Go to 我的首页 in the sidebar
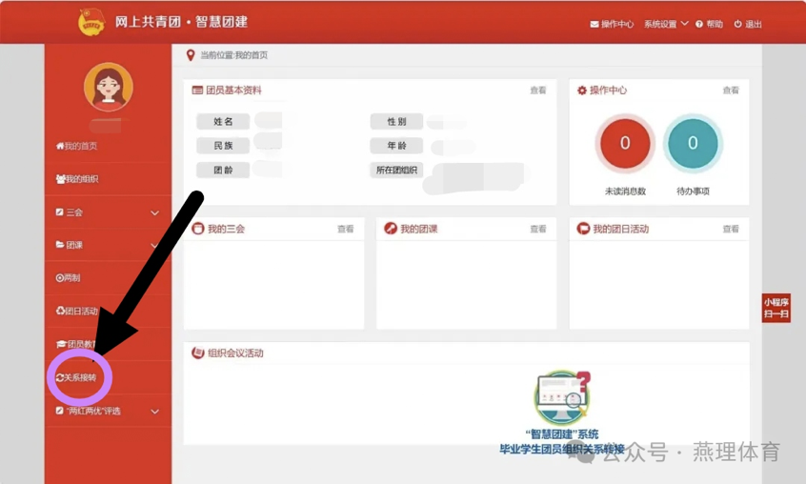 [77, 146]
